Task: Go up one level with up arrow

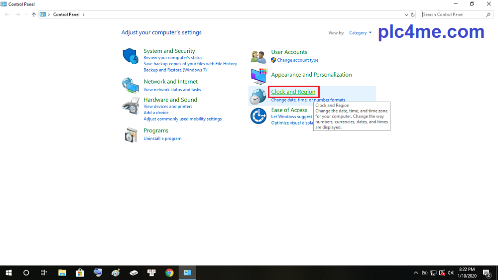Action: tap(34, 14)
